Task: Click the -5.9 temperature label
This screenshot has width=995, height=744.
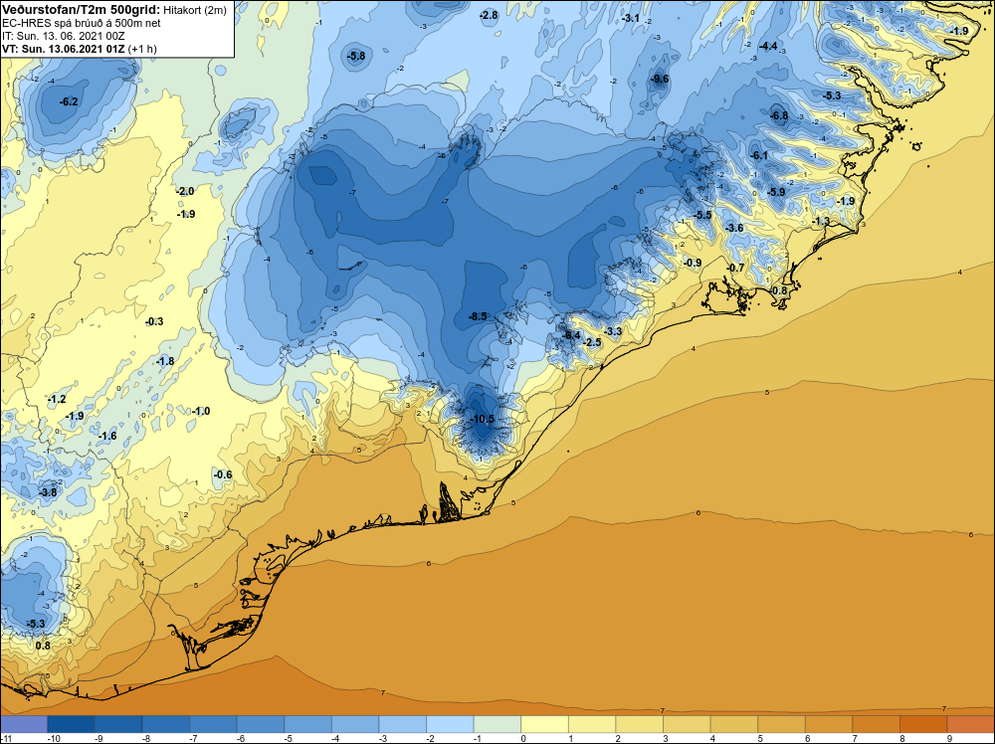Action: click(x=776, y=192)
